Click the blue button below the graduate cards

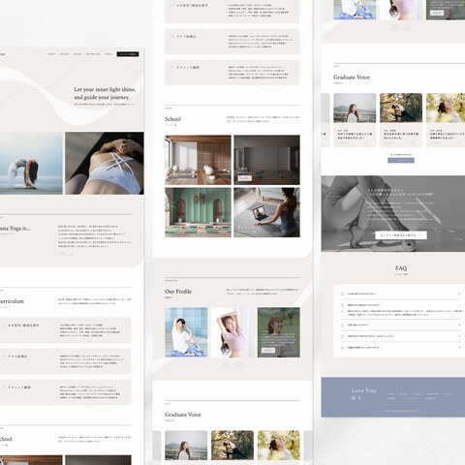pos(401,160)
